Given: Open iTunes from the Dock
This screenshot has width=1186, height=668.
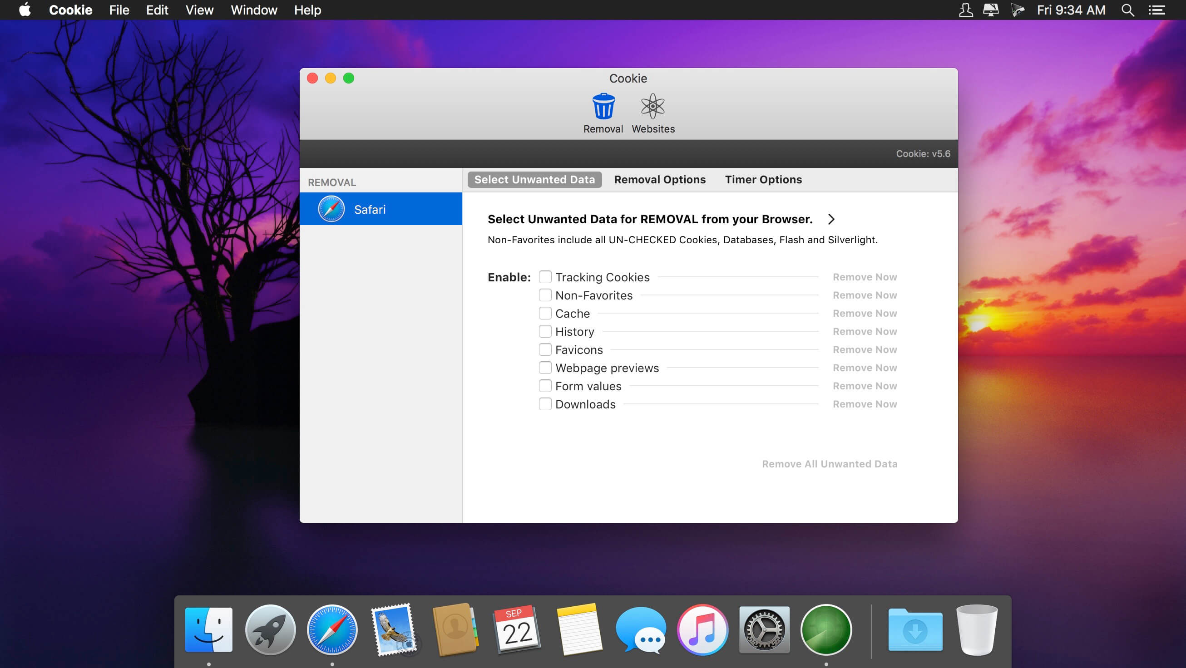Looking at the screenshot, I should pyautogui.click(x=702, y=629).
